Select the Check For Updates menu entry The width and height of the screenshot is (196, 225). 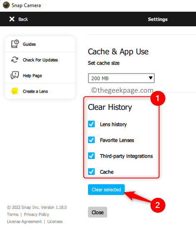click(x=40, y=60)
